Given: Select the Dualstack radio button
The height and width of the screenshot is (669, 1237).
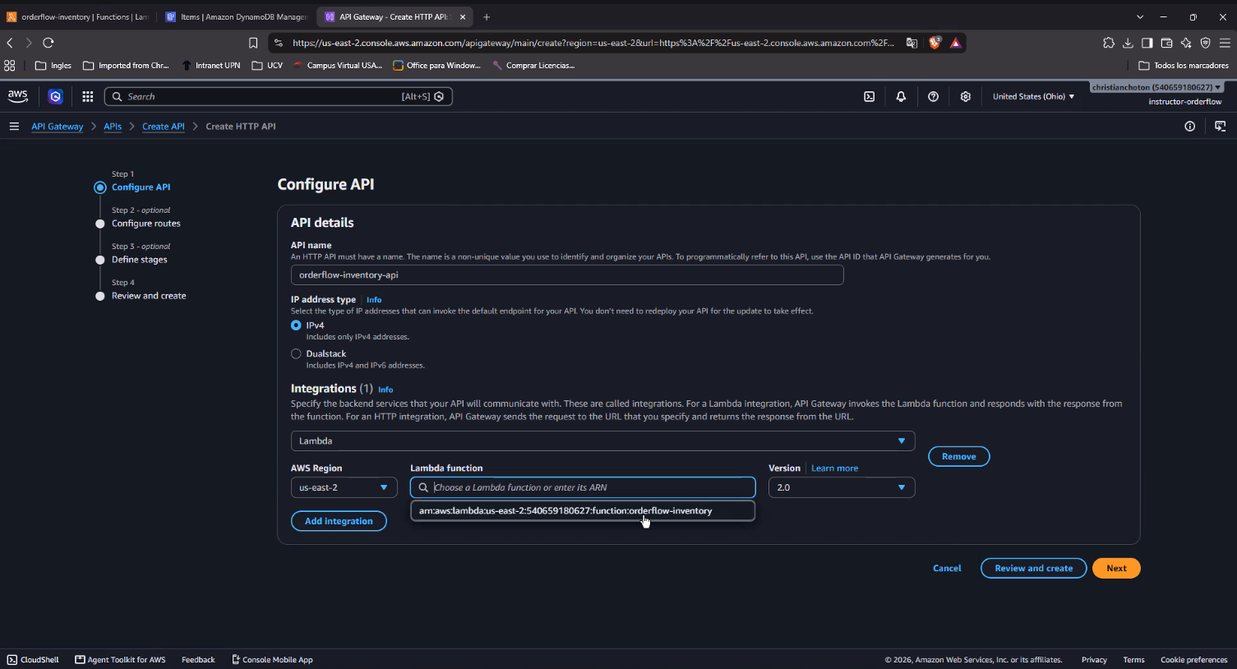Looking at the screenshot, I should tap(296, 354).
